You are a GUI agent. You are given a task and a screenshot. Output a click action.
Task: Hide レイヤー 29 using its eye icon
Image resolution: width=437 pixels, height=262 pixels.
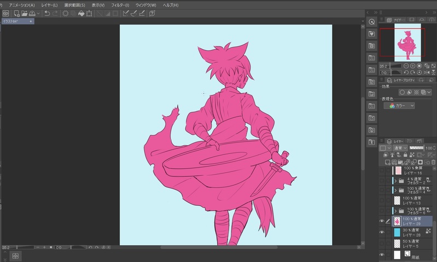pos(382,221)
